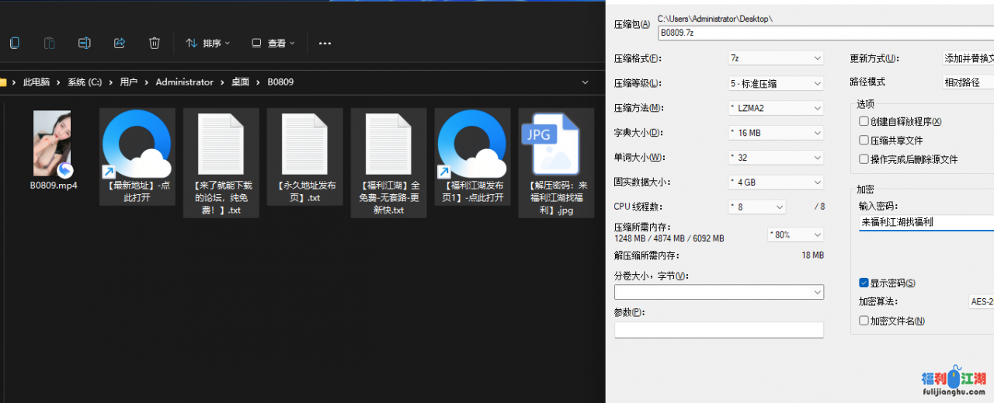Click the delete trash icon in toolbar

point(155,43)
